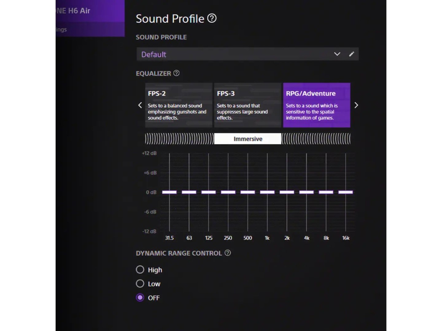Open Dynamic Range Control help icon
The image size is (442, 331).
pyautogui.click(x=228, y=253)
